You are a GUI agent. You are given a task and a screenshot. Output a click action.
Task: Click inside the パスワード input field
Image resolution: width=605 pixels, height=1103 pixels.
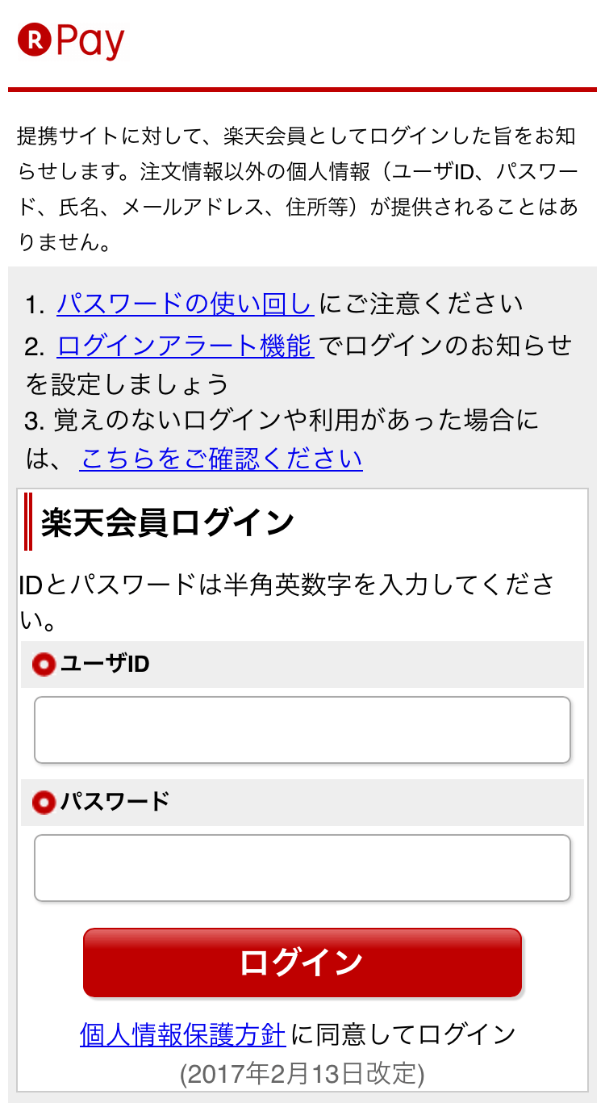click(x=302, y=867)
